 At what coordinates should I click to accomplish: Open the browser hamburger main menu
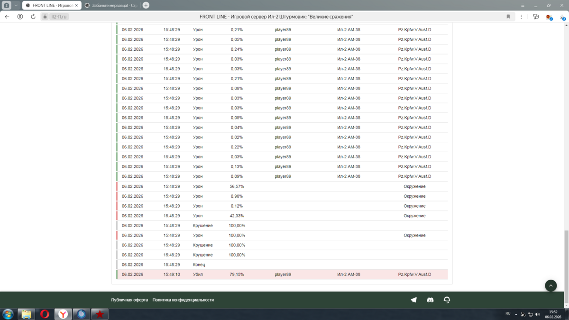point(523,5)
